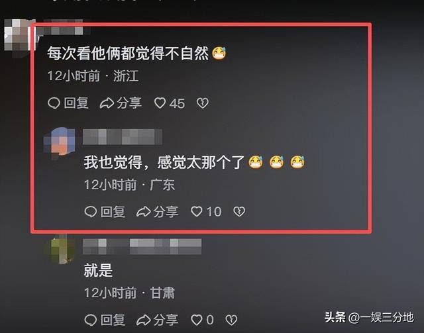Open the 广东 commenter's avatar
The width and height of the screenshot is (424, 333).
pos(60,142)
